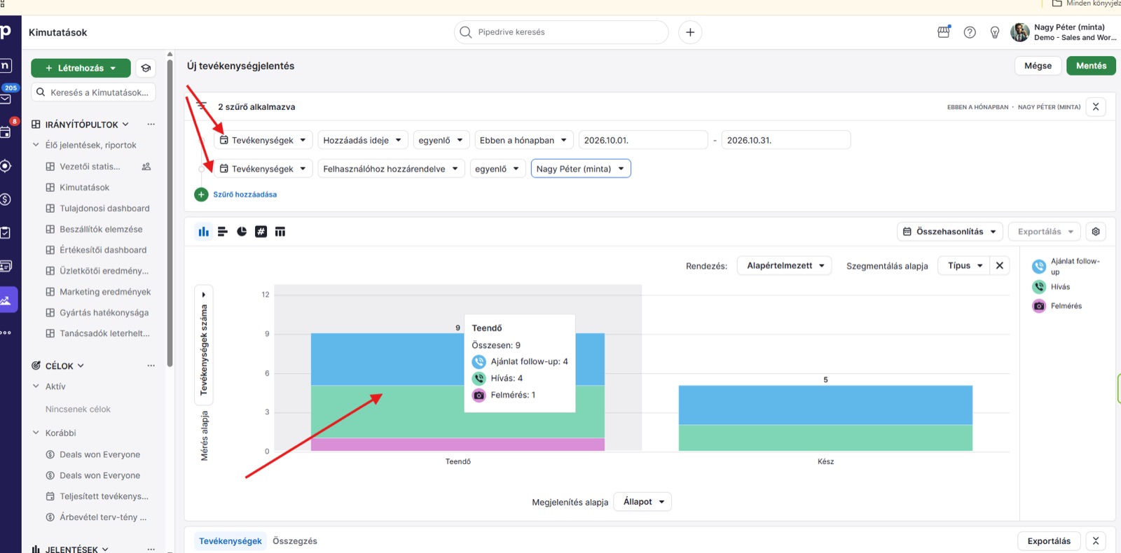The height and width of the screenshot is (553, 1121).
Task: Select the column chart view icon
Action: (203, 232)
